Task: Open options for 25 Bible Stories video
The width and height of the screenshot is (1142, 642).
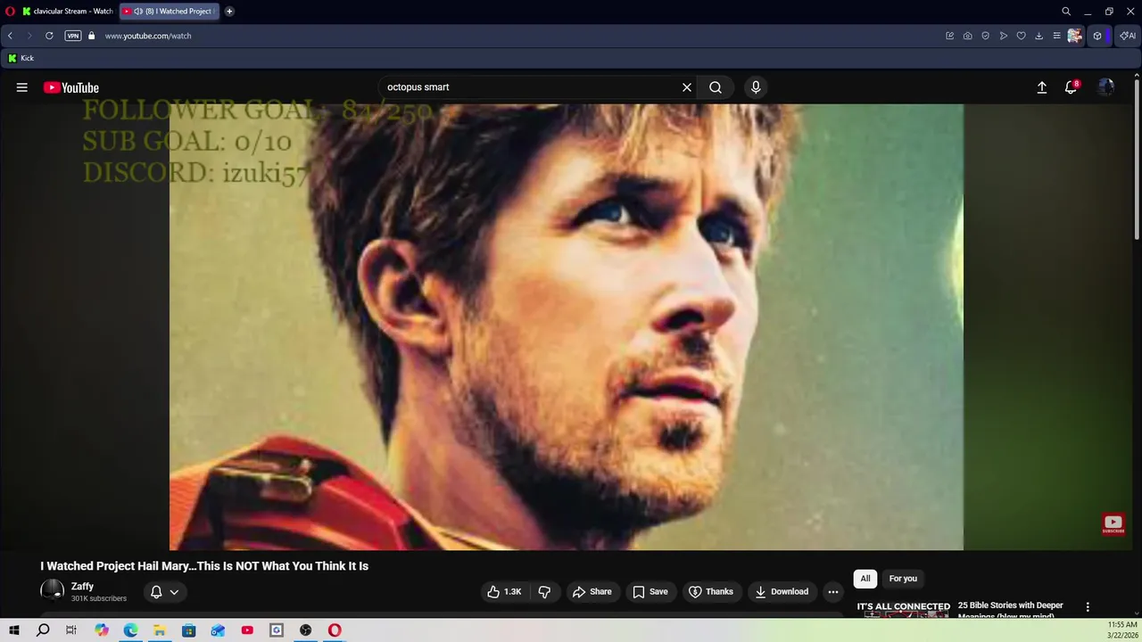Action: coord(1088,607)
